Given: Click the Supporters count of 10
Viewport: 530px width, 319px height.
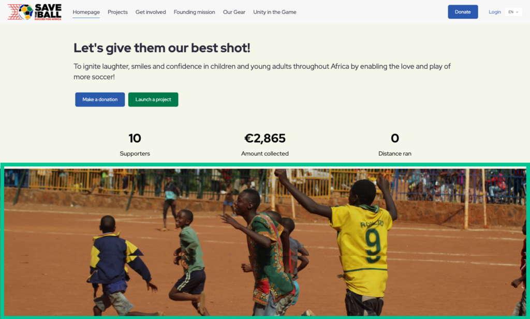Looking at the screenshot, I should click(x=135, y=138).
